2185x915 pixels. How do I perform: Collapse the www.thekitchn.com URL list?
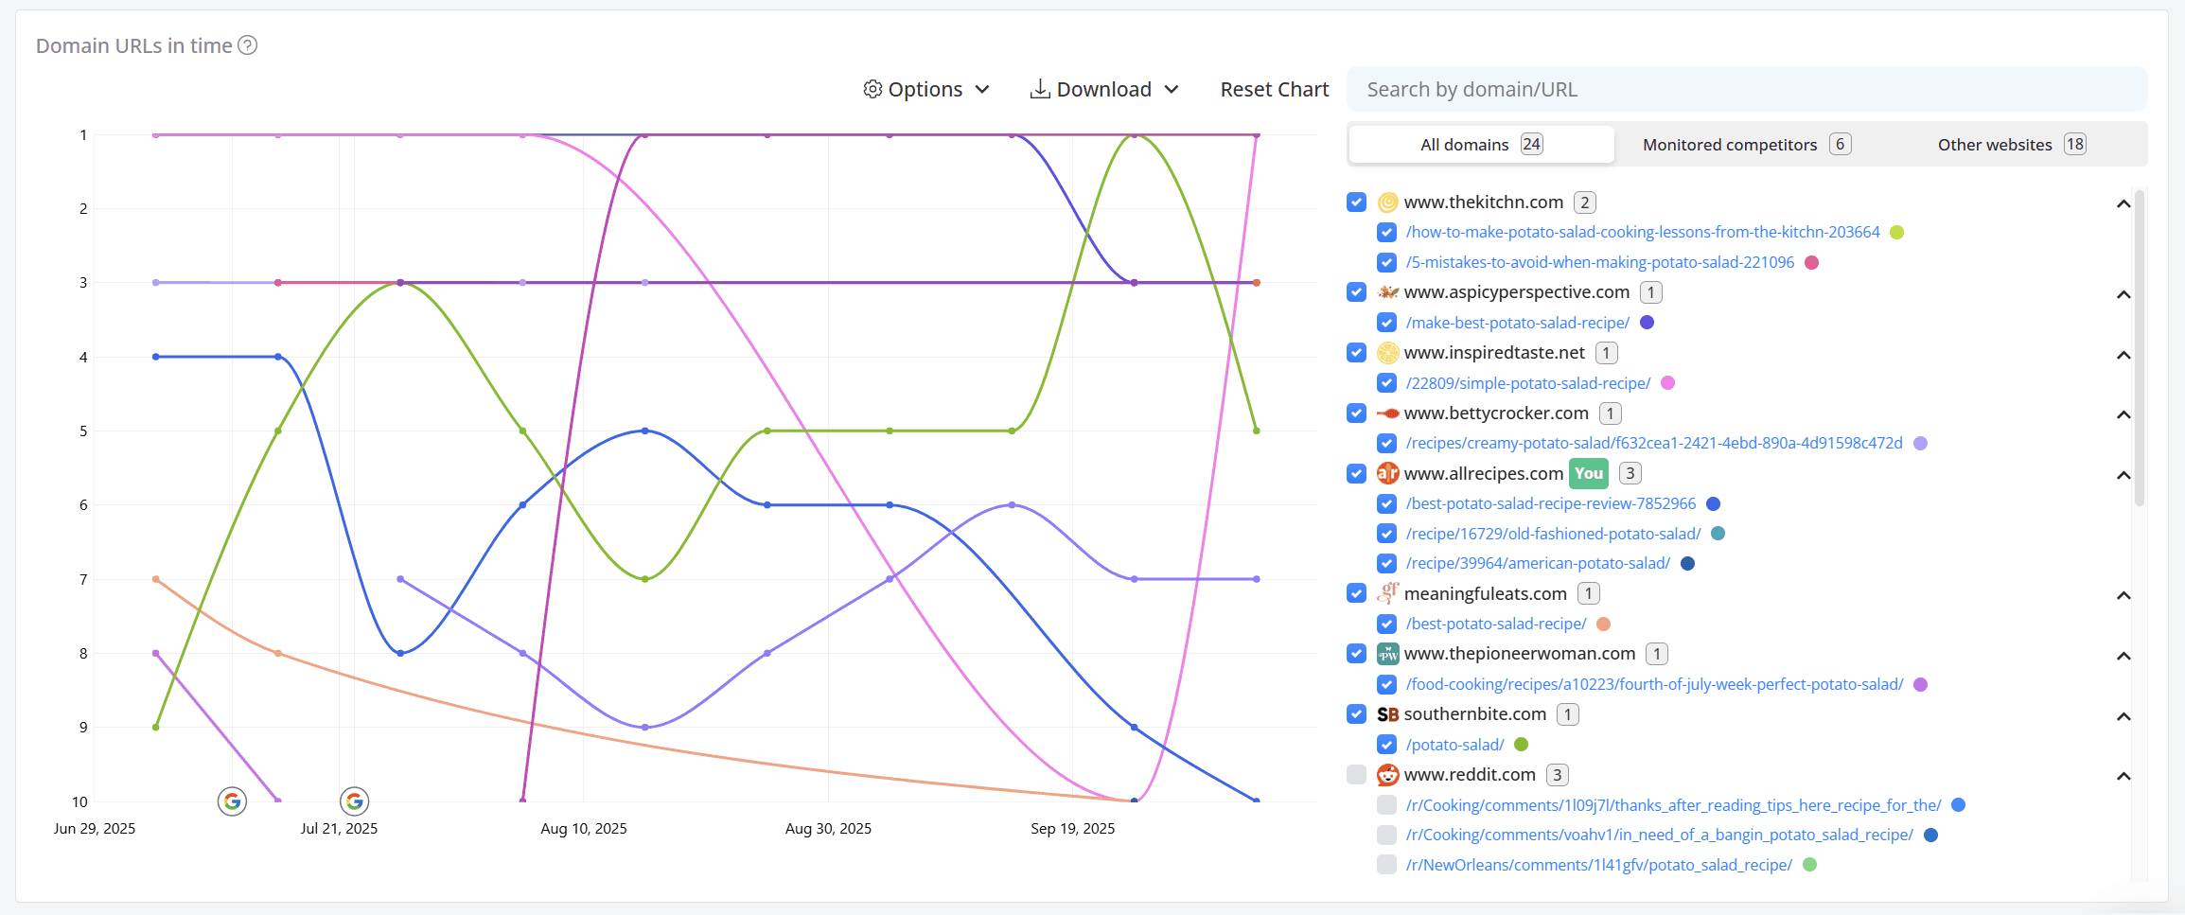tap(2123, 203)
